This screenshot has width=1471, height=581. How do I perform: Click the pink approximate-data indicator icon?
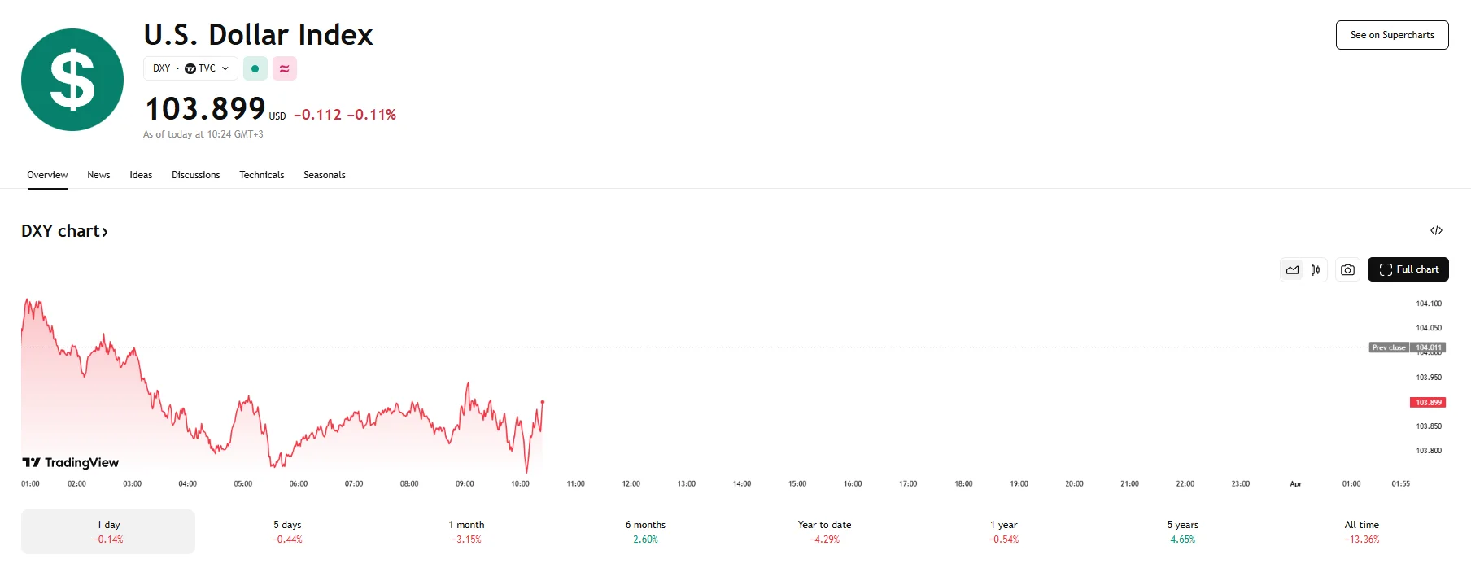tap(284, 68)
